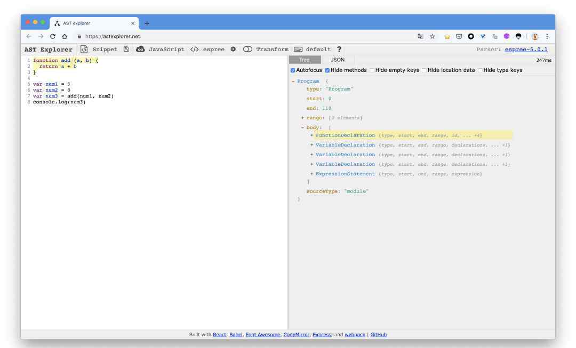The width and height of the screenshot is (576, 348).
Task: Click the black circle extension icon
Action: click(471, 36)
